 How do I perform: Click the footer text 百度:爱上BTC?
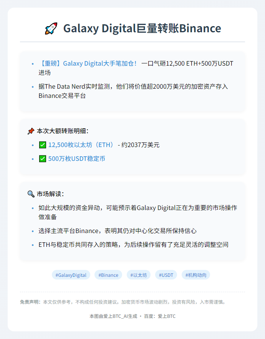point(160,316)
